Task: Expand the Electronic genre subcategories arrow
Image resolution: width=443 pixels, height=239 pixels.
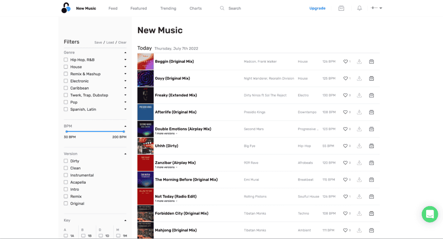Action: click(125, 81)
